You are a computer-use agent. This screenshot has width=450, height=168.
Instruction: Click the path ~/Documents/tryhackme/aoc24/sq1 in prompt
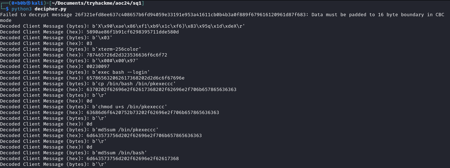96,3
